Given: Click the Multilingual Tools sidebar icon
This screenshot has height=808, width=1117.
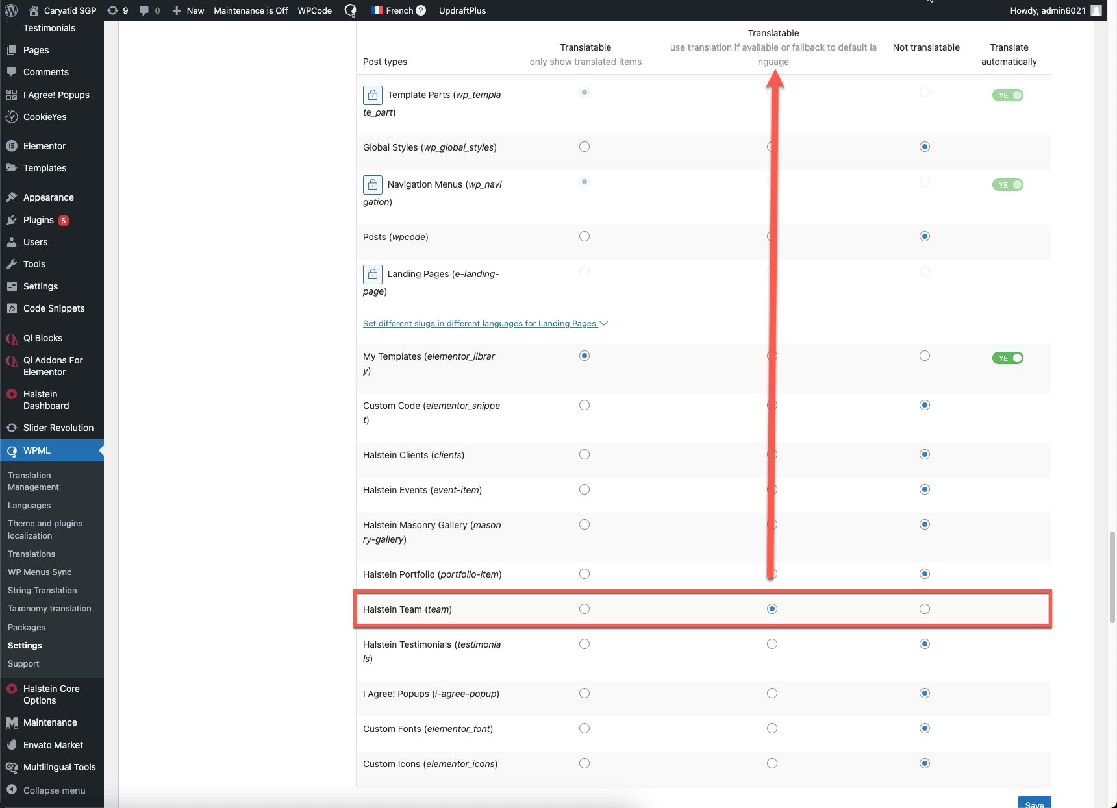Looking at the screenshot, I should click(12, 767).
